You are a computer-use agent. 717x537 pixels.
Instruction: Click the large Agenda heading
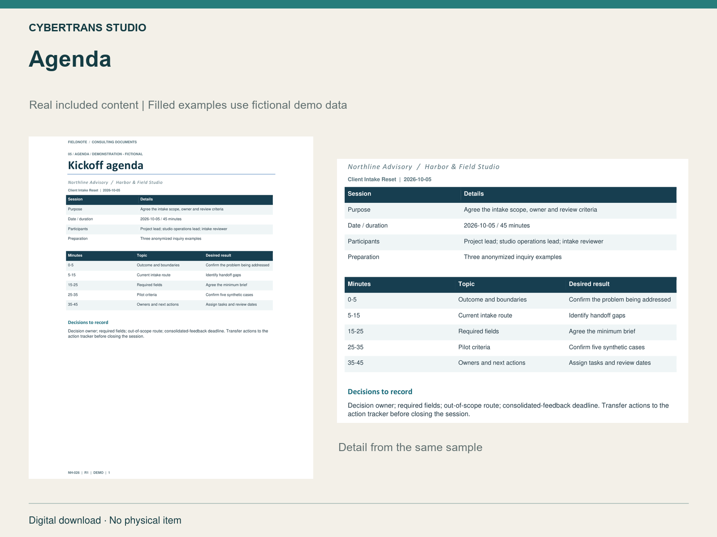point(70,59)
